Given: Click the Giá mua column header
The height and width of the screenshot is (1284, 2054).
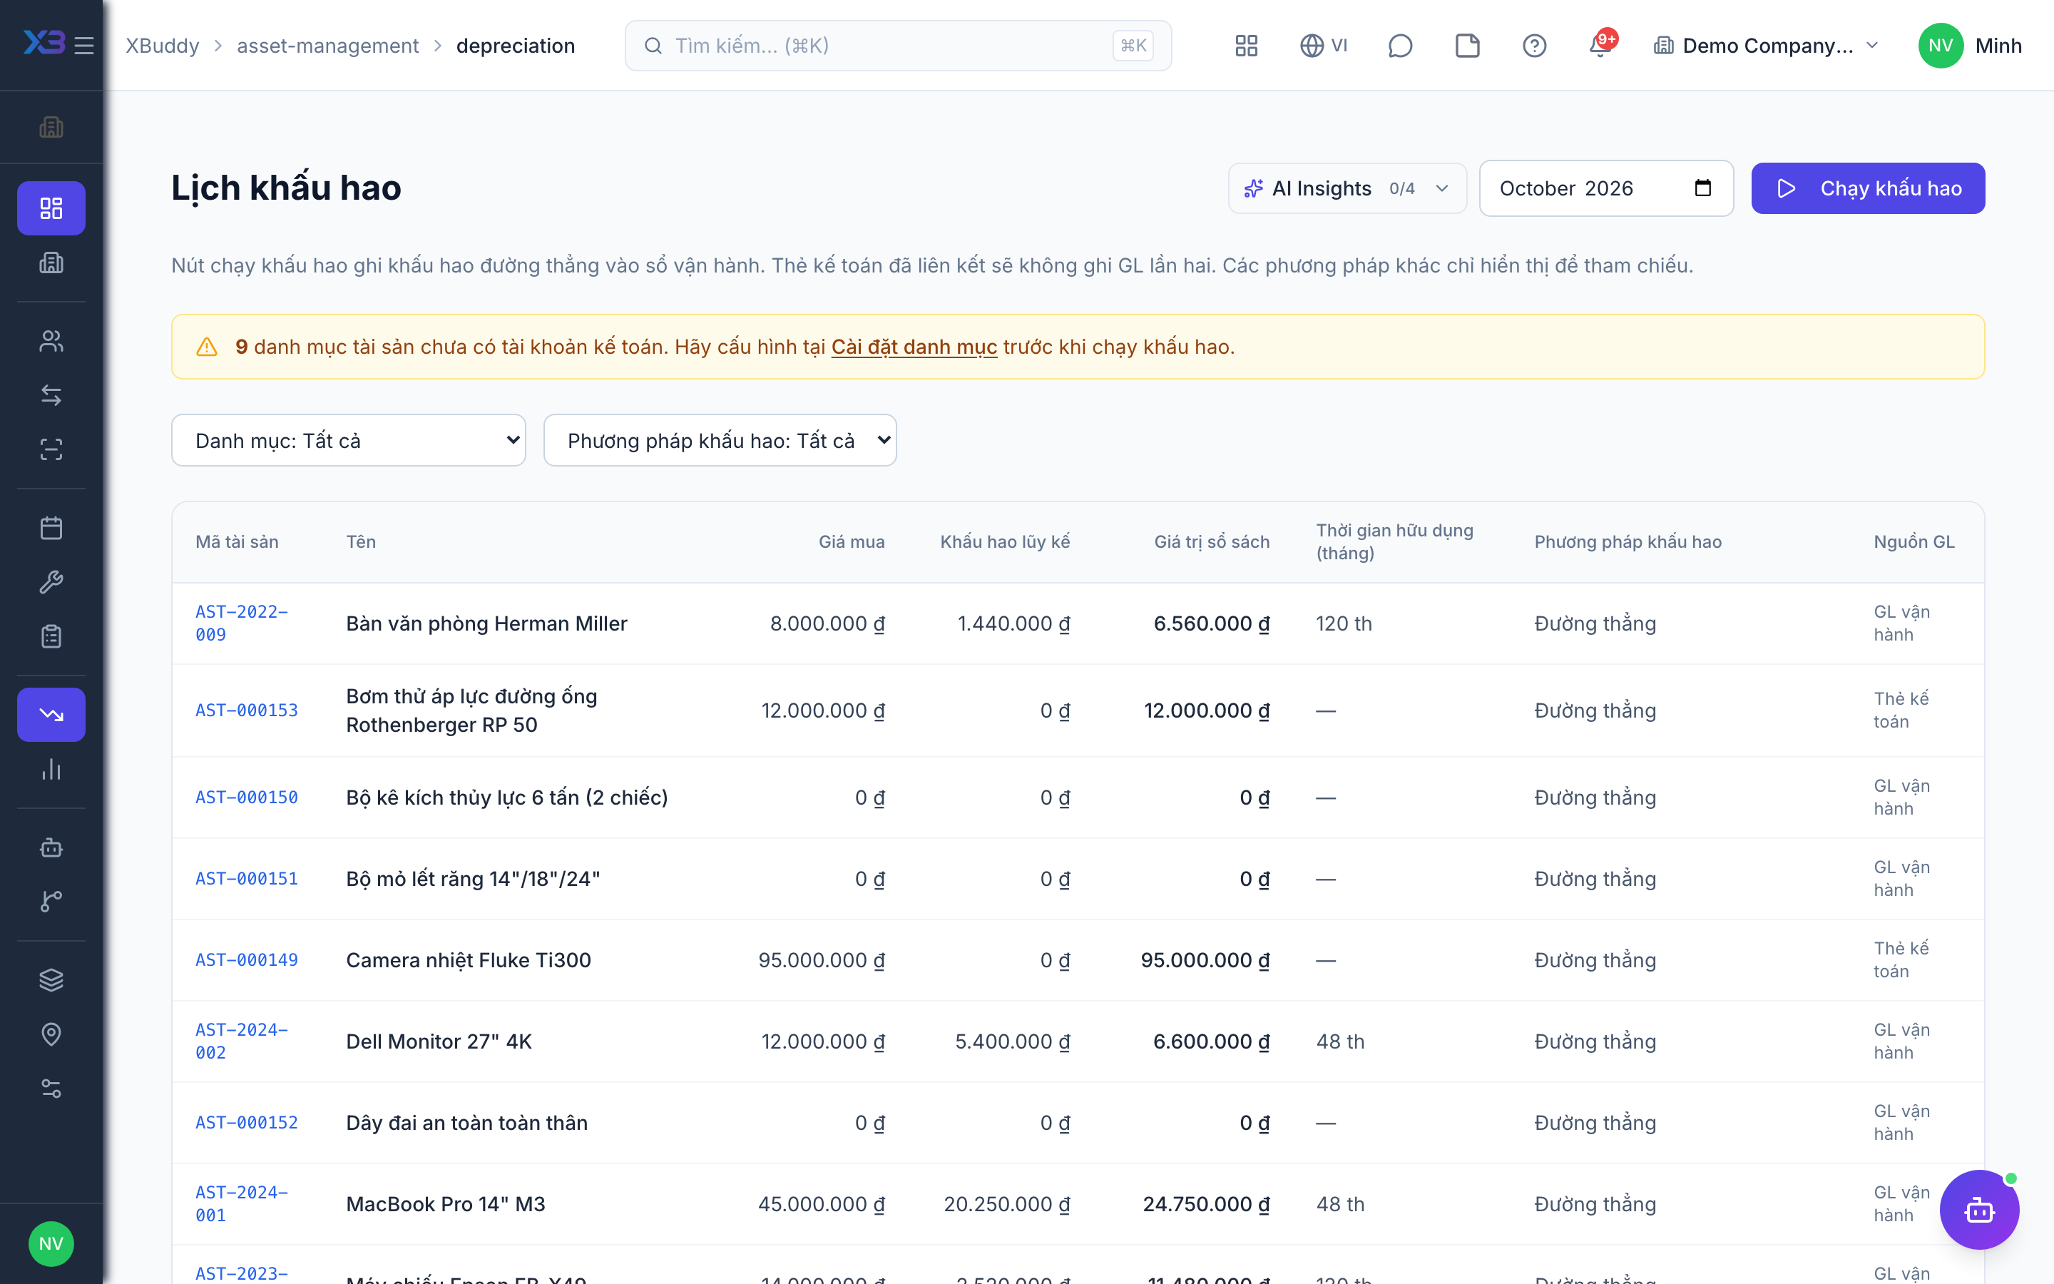Looking at the screenshot, I should [852, 542].
